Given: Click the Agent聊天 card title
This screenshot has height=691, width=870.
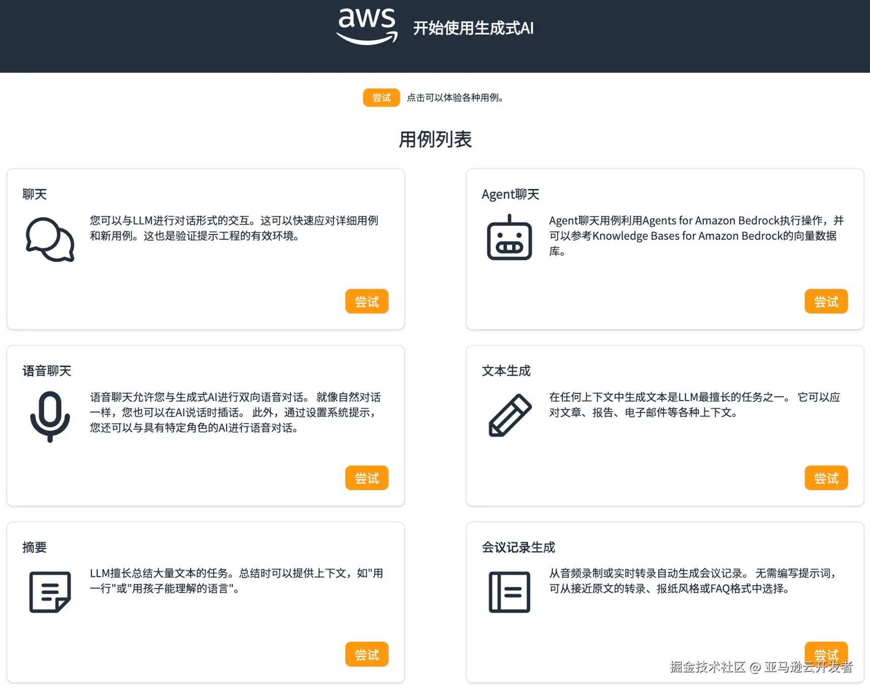Looking at the screenshot, I should (x=510, y=194).
